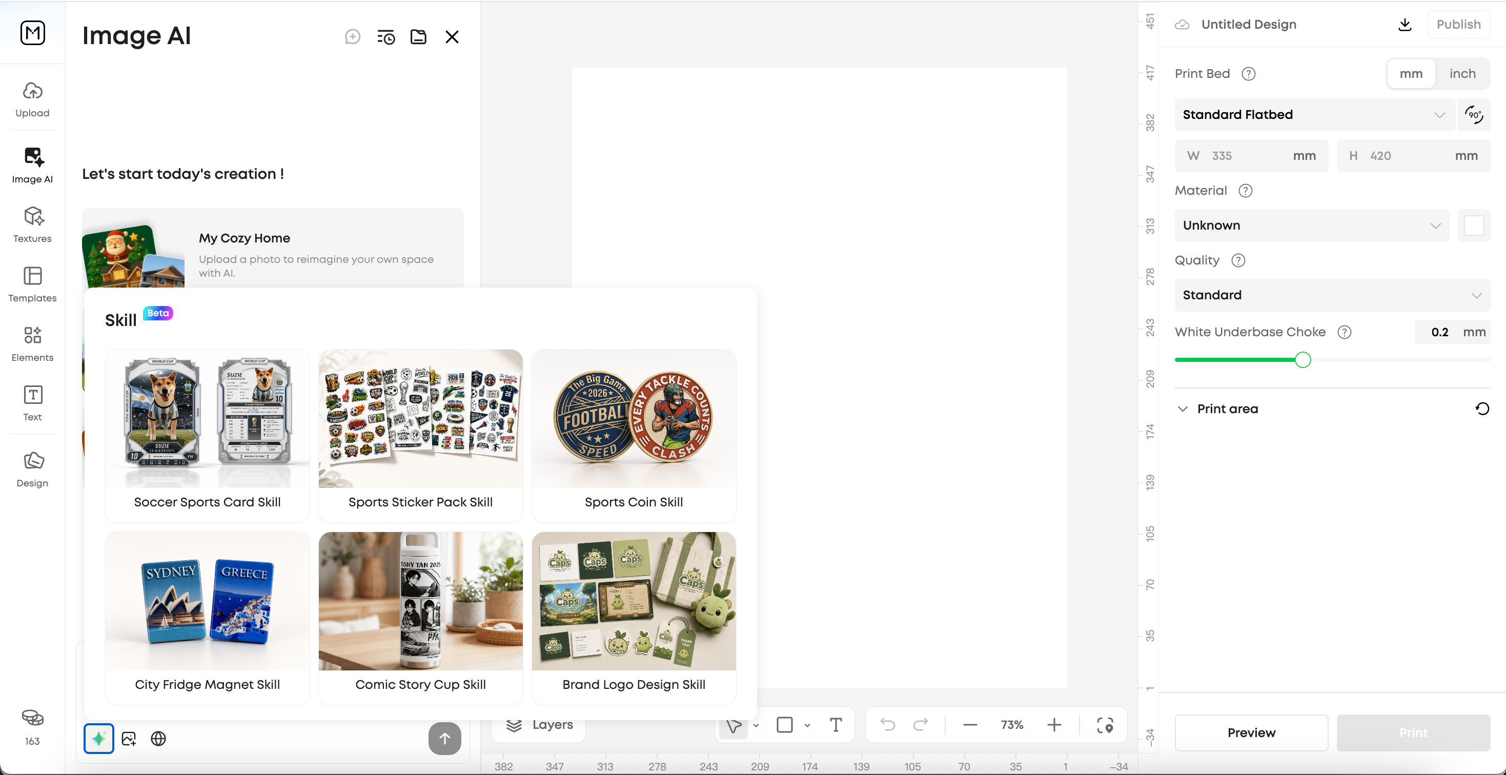Open the Textures panel
The width and height of the screenshot is (1506, 775).
click(x=32, y=225)
